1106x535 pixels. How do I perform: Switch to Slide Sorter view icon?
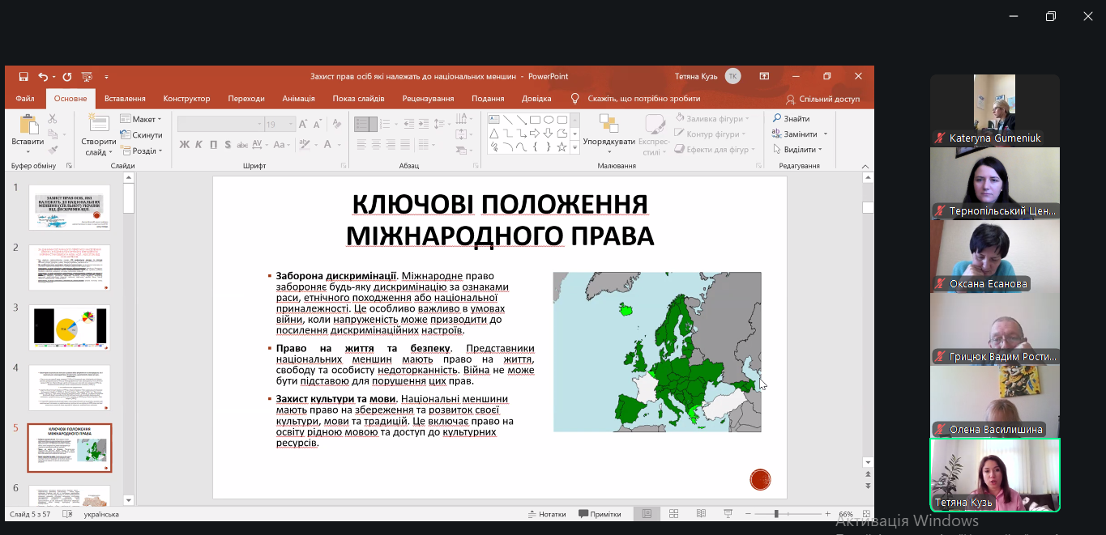tap(674, 514)
